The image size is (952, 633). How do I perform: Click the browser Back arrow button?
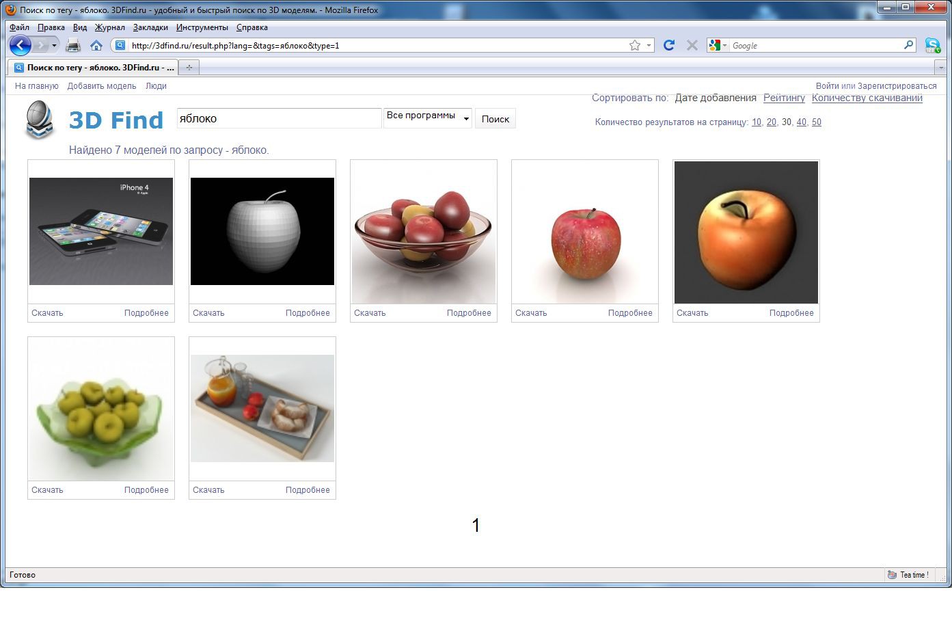(x=21, y=46)
